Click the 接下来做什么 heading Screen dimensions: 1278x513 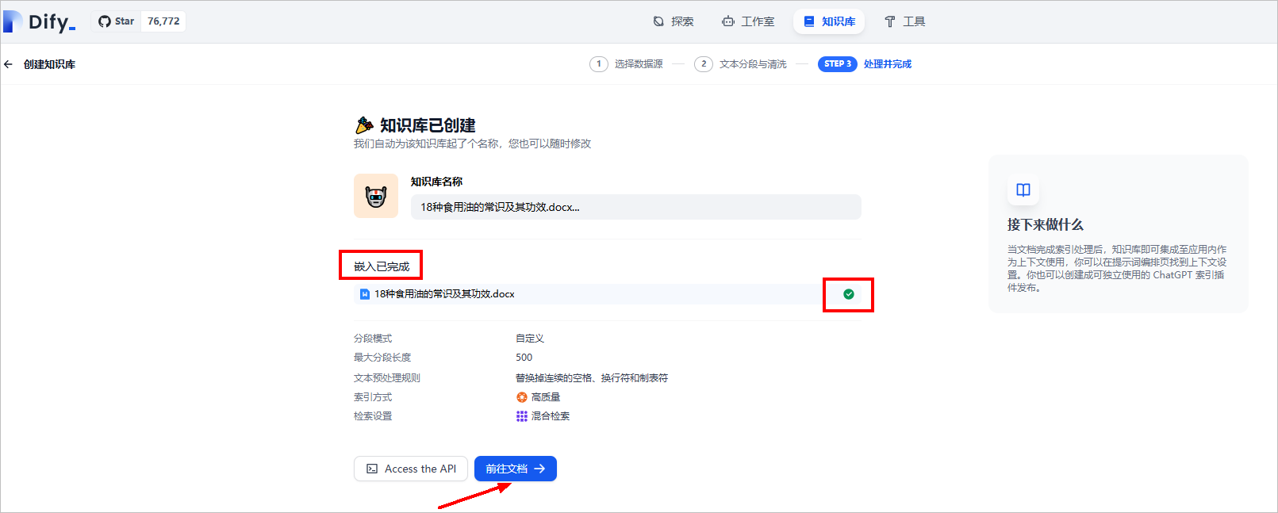[1046, 224]
